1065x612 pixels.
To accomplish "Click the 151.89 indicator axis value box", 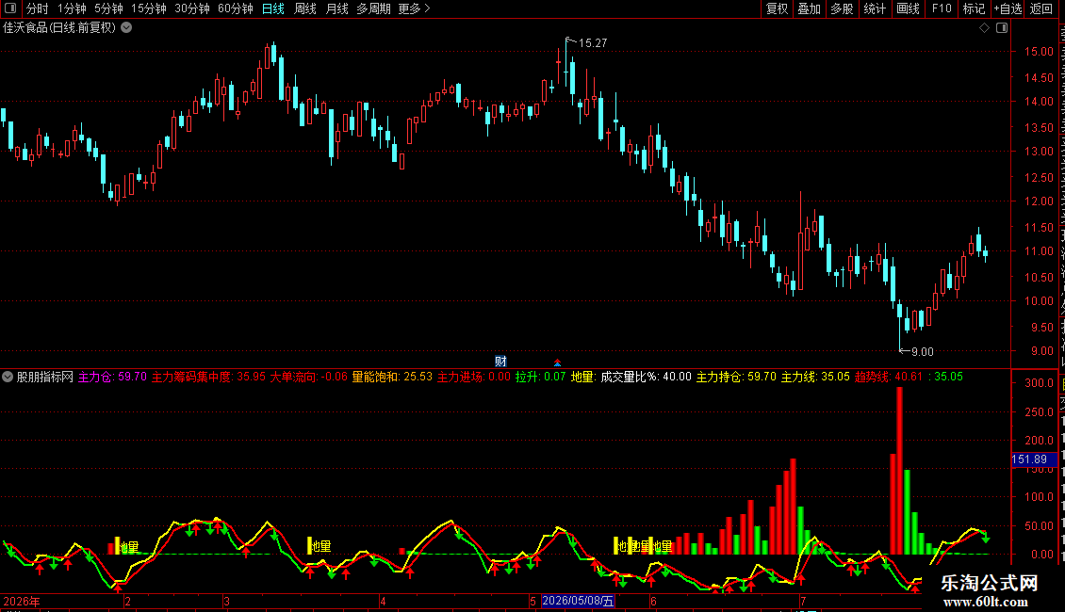I will tap(1034, 460).
